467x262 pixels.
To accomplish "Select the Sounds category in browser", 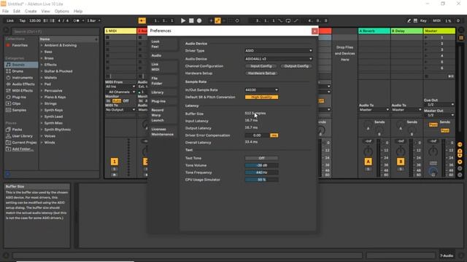I will 21,65.
